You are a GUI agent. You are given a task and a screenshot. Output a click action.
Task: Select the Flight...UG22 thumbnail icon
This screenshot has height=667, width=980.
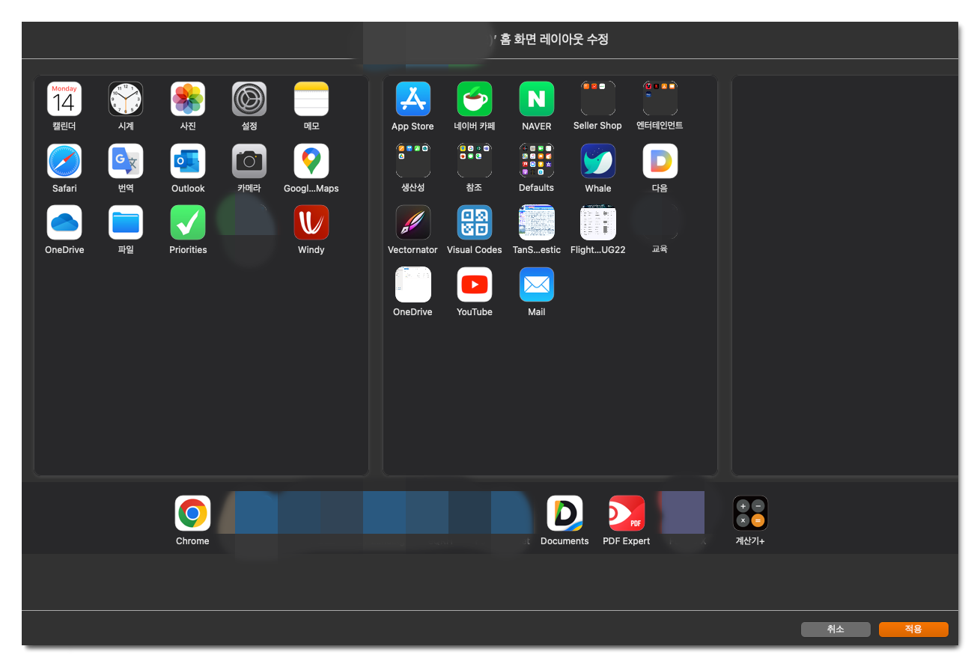coord(598,222)
